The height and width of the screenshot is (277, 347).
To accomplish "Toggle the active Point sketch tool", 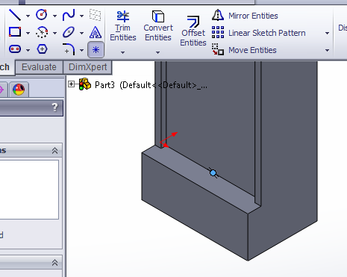I will [x=96, y=50].
